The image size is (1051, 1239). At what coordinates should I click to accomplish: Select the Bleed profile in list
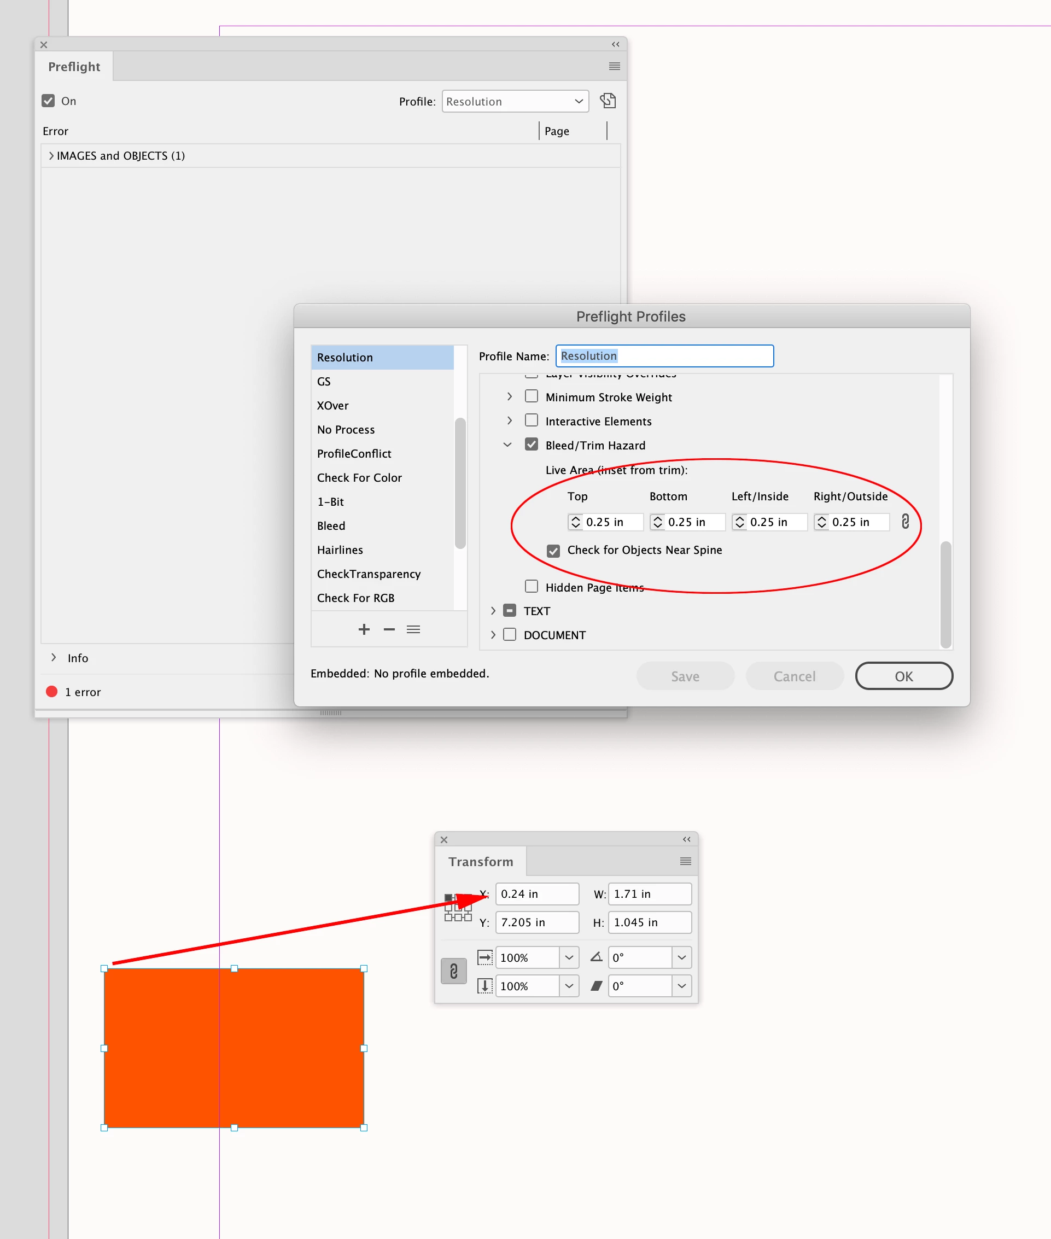click(331, 525)
